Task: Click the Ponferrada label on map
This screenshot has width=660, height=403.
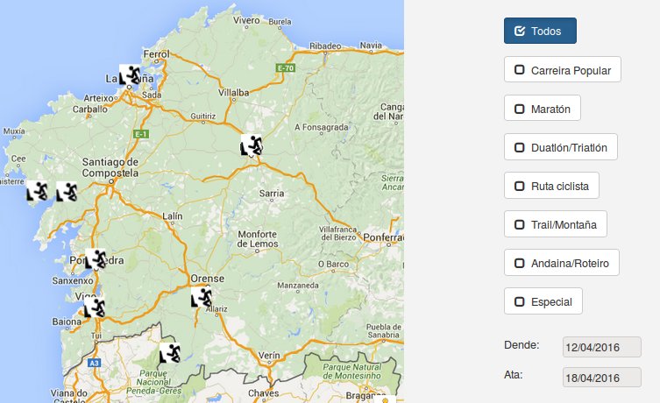Action: [x=383, y=237]
